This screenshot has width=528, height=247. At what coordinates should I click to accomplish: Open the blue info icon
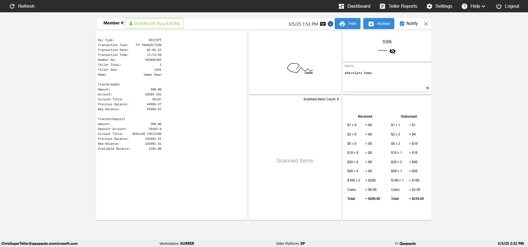coord(331,24)
